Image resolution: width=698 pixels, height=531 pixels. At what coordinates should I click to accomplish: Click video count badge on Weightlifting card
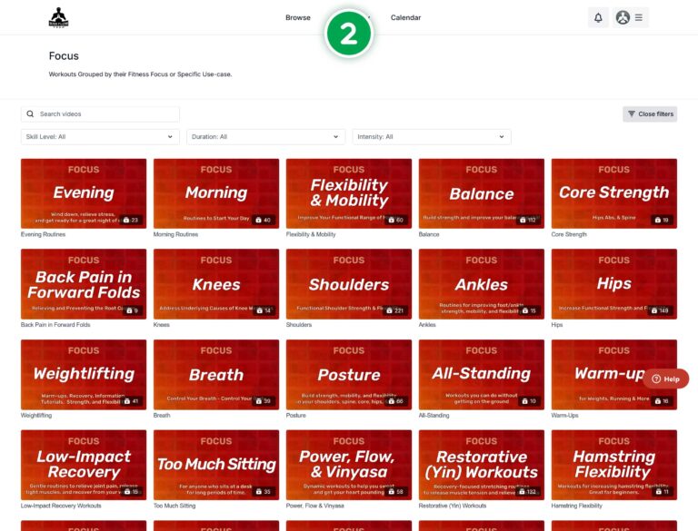(131, 401)
